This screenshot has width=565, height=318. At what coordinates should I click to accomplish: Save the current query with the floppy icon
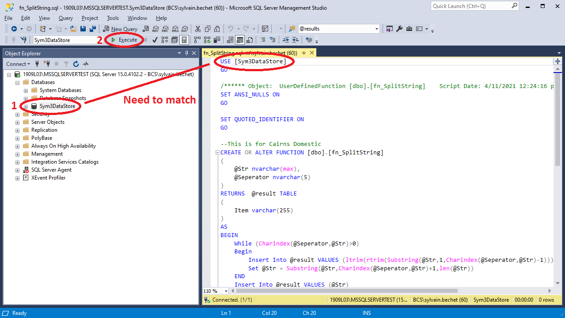pyautogui.click(x=83, y=29)
